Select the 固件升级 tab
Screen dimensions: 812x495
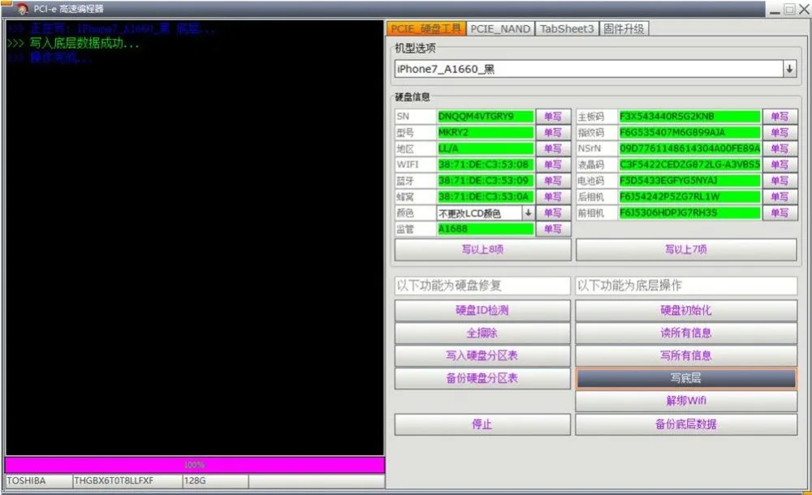click(x=624, y=29)
